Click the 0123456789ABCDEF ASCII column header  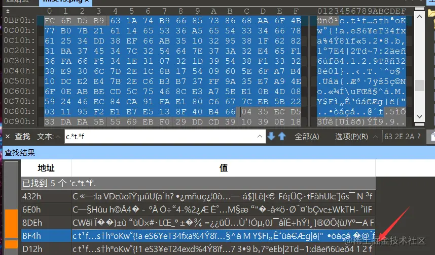click(x=362, y=11)
